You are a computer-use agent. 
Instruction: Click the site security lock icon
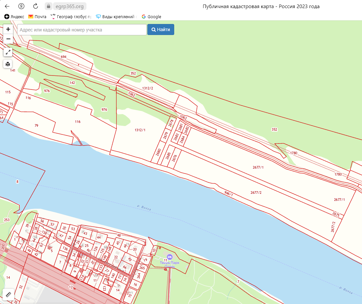click(49, 6)
